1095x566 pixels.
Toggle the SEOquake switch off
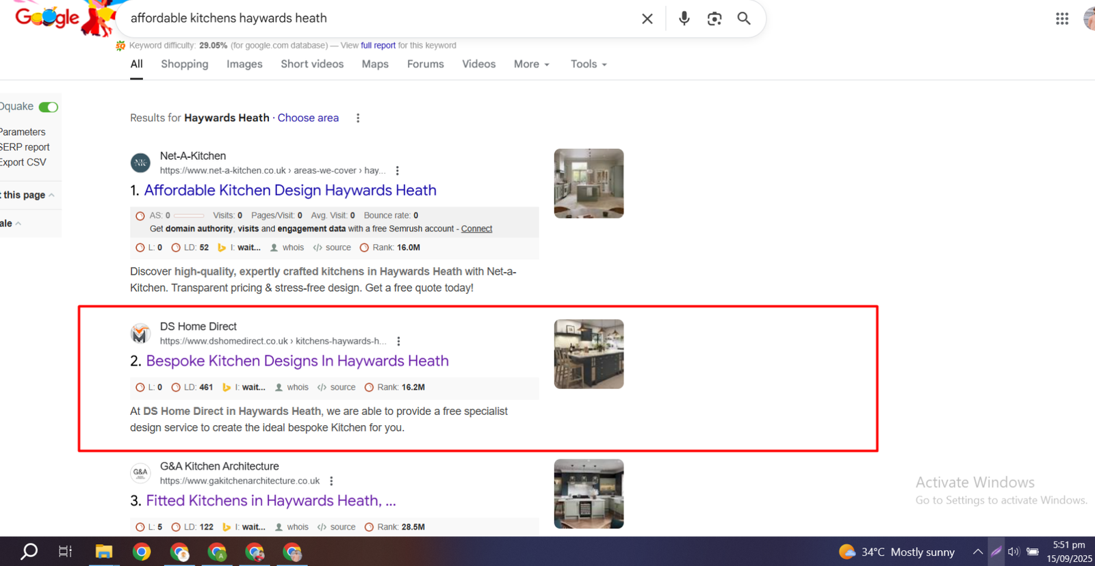tap(49, 107)
